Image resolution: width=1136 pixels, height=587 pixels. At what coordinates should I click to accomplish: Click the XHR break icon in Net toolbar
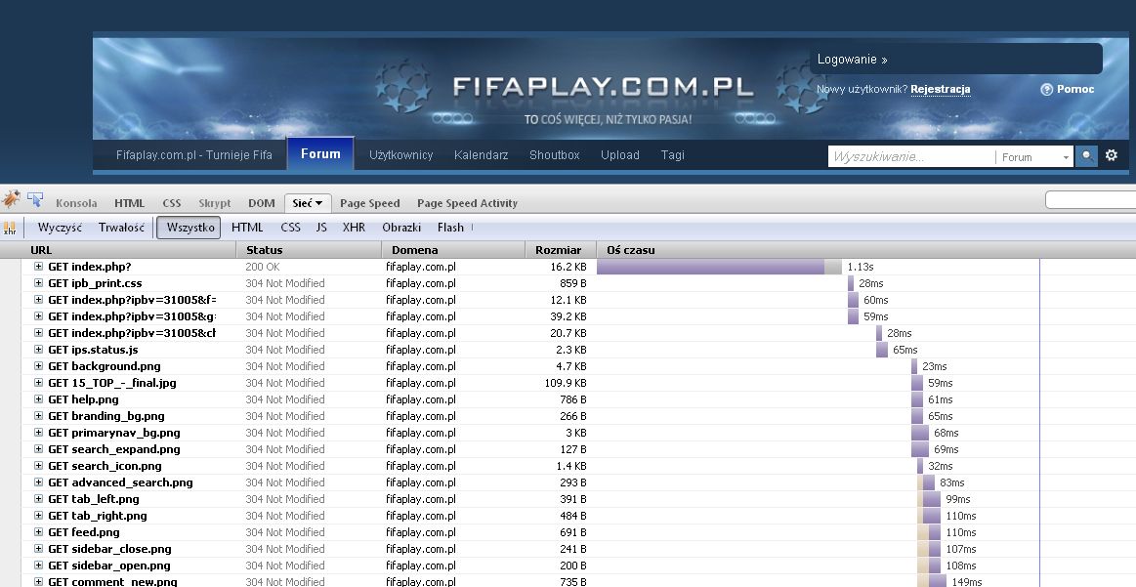coord(10,228)
